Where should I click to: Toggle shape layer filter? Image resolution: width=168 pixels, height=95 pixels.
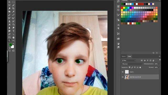click(150, 60)
